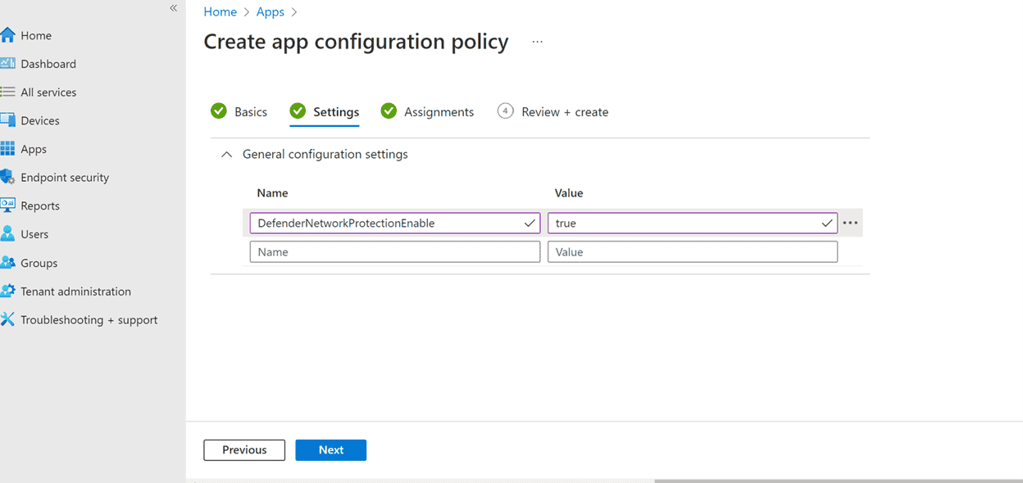Open more options for the configuration row
1023x483 pixels.
pos(850,222)
